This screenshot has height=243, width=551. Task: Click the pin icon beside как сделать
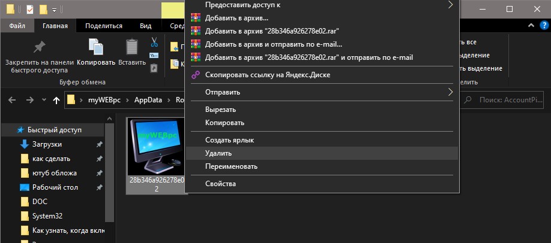click(100, 159)
